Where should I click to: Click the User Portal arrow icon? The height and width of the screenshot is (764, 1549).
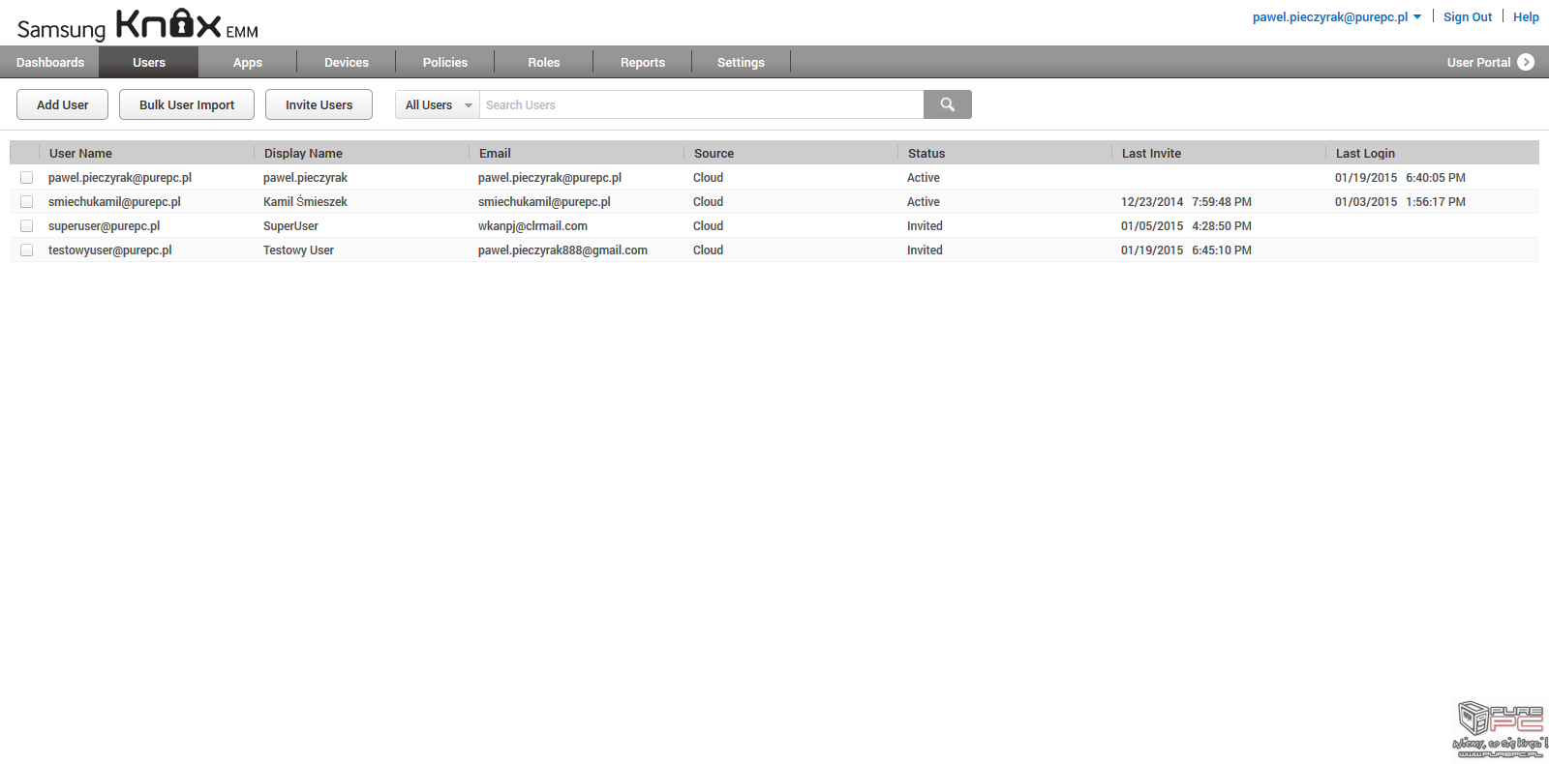pos(1526,62)
